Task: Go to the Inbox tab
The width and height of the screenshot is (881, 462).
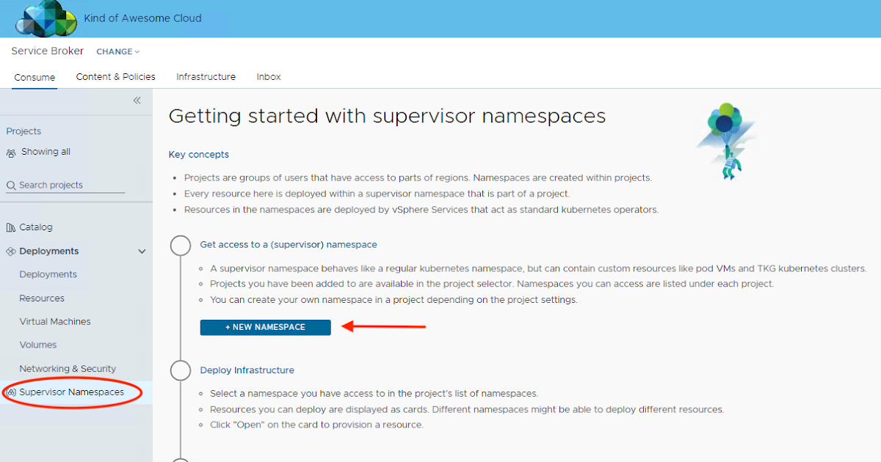Action: [x=269, y=76]
